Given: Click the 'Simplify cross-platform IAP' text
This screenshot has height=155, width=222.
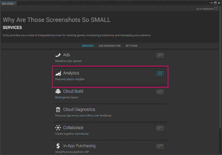Looking at the screenshot, I should click(x=72, y=152).
